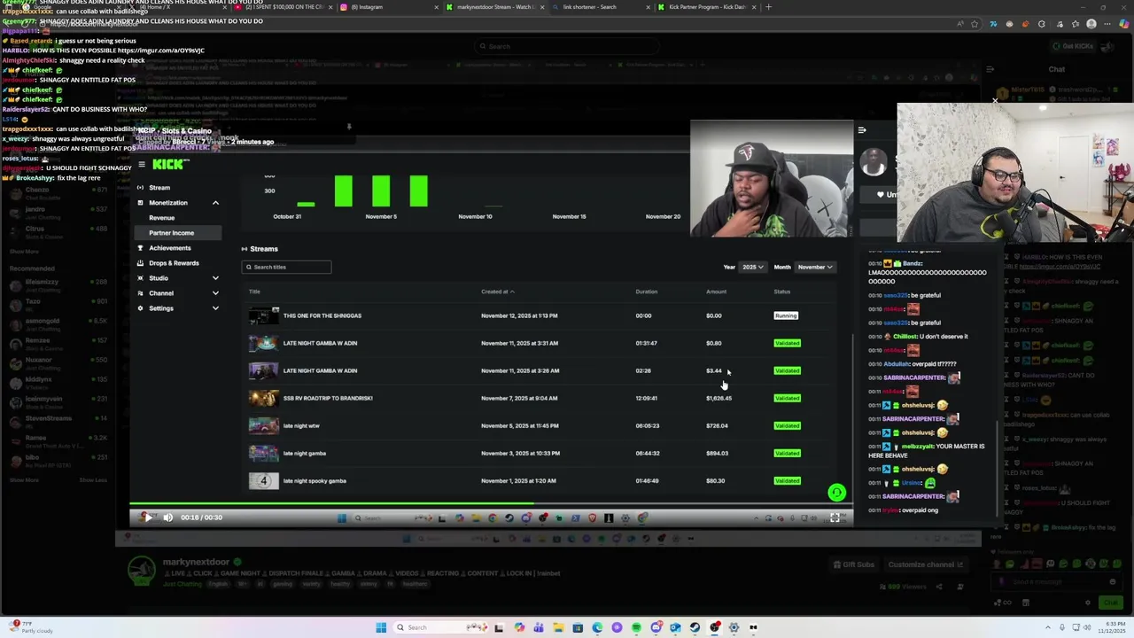The image size is (1134, 638).
Task: Select the late night wtw stream title
Action: 301,425
